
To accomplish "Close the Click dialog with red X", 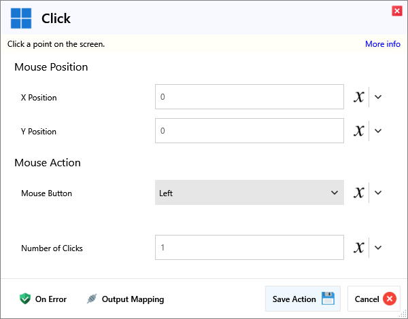I will 396,11.
